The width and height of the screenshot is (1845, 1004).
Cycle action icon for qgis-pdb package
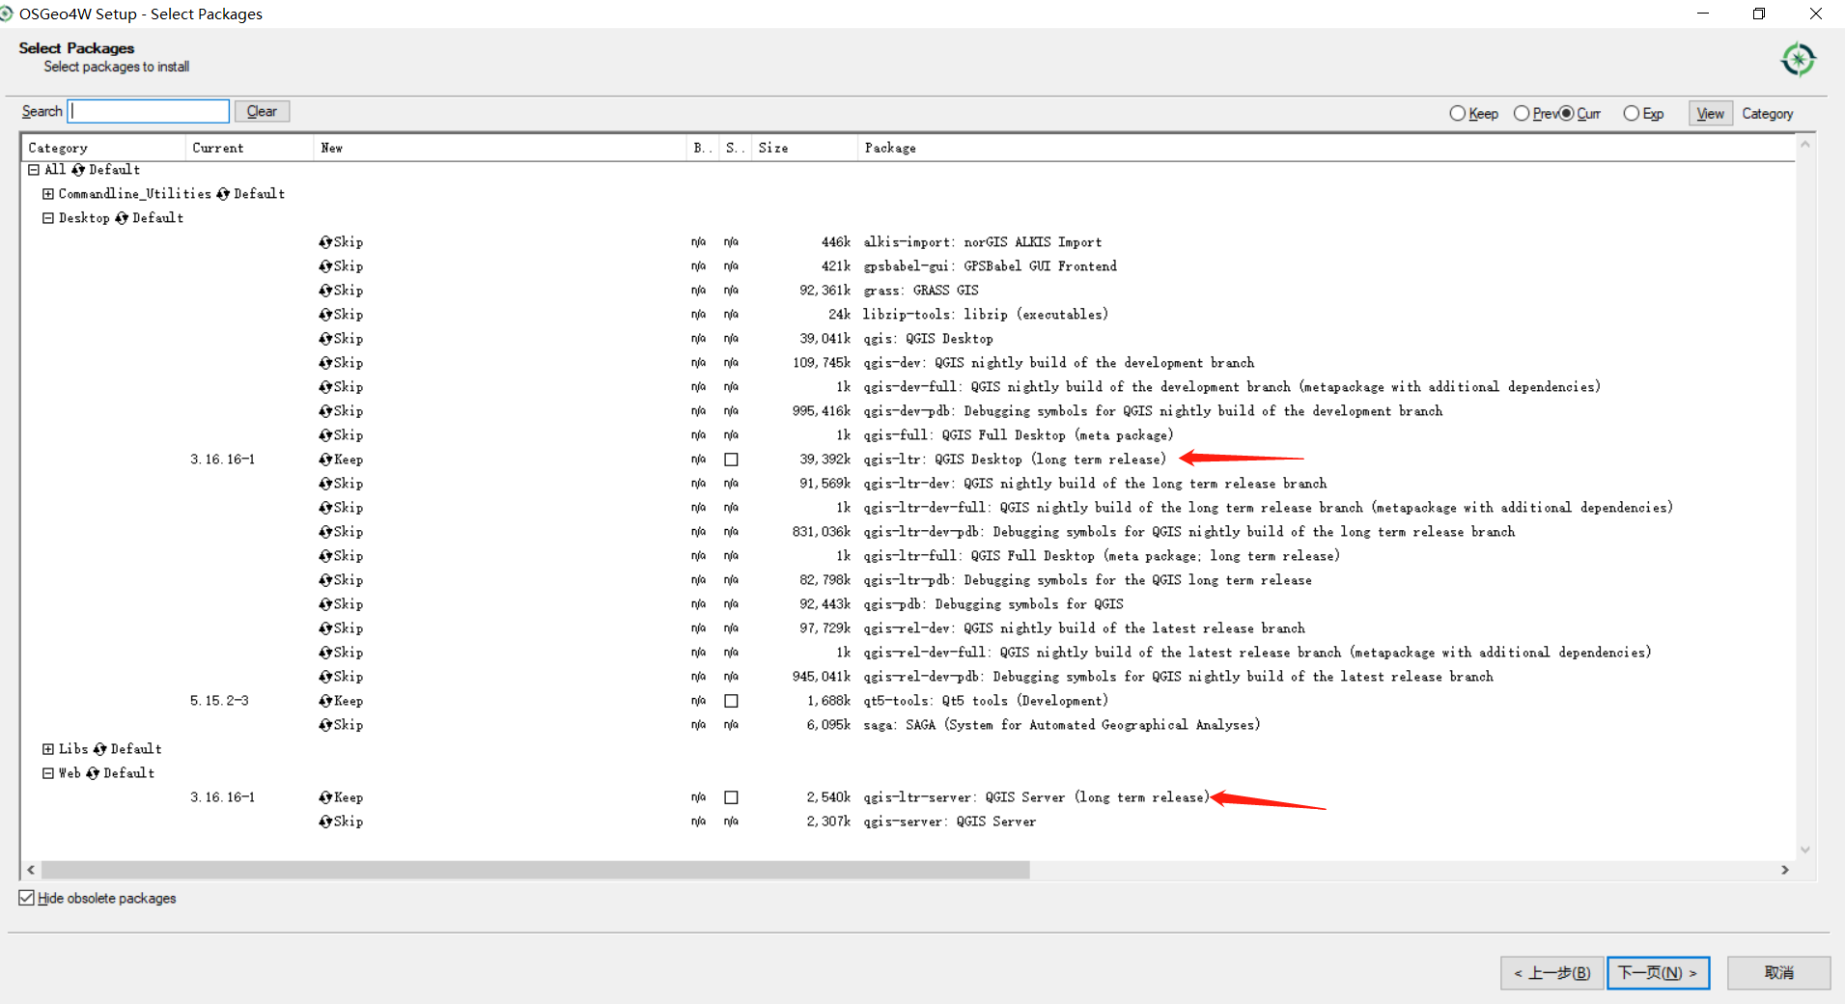point(325,604)
